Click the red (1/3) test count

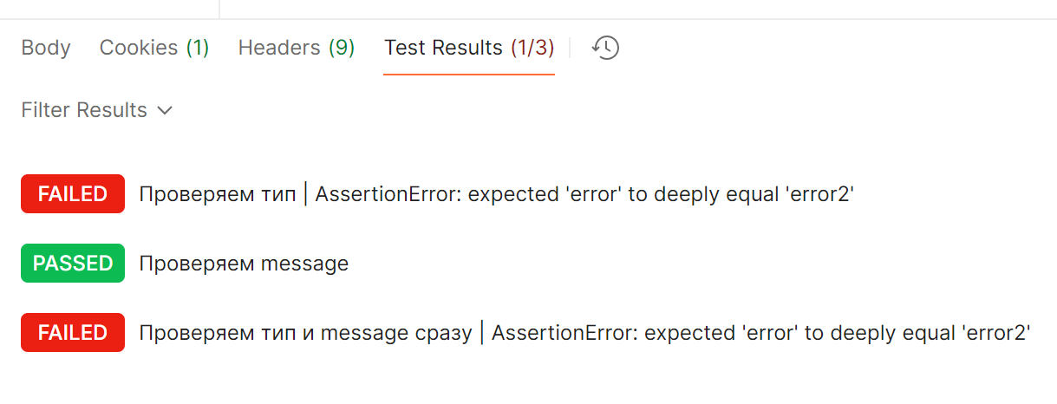click(532, 48)
